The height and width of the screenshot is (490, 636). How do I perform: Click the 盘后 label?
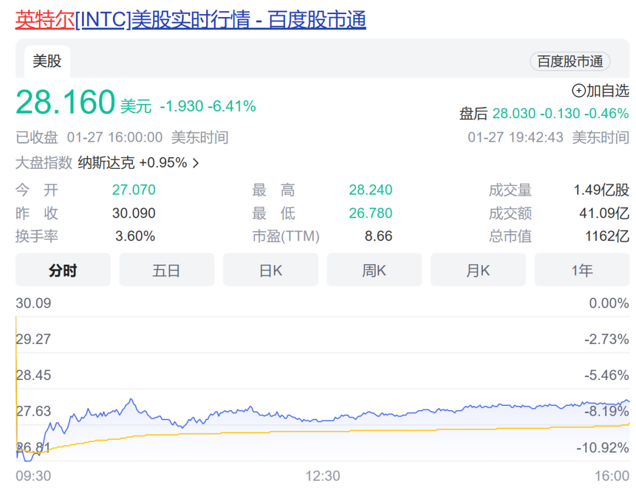(473, 114)
